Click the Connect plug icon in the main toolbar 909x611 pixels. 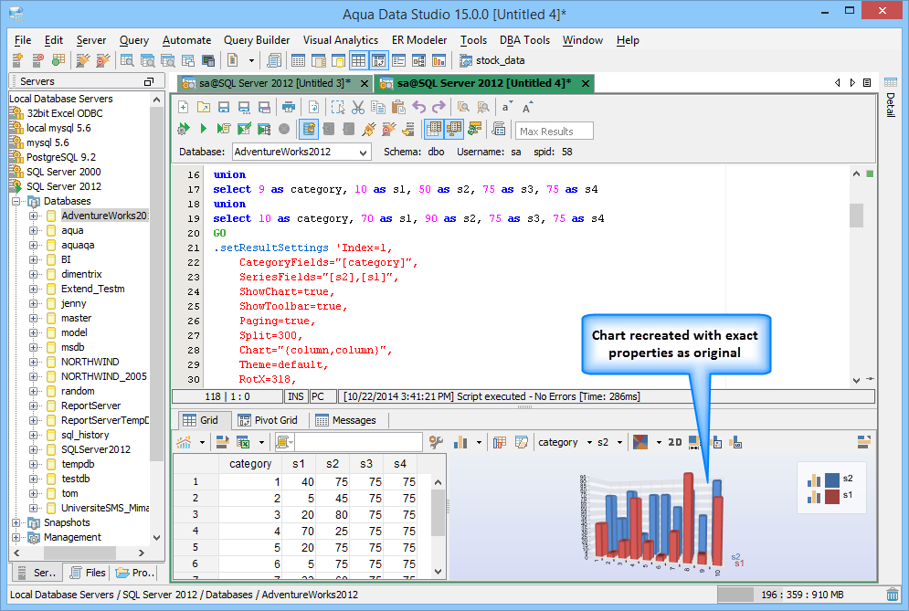[83, 60]
